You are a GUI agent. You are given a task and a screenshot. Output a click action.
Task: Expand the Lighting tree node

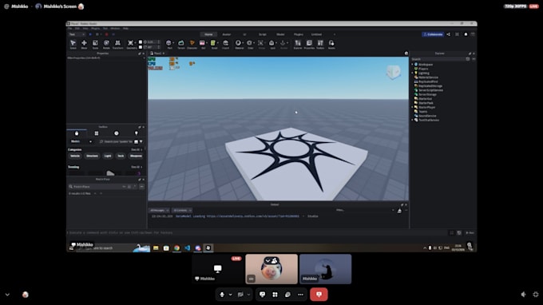click(x=413, y=73)
